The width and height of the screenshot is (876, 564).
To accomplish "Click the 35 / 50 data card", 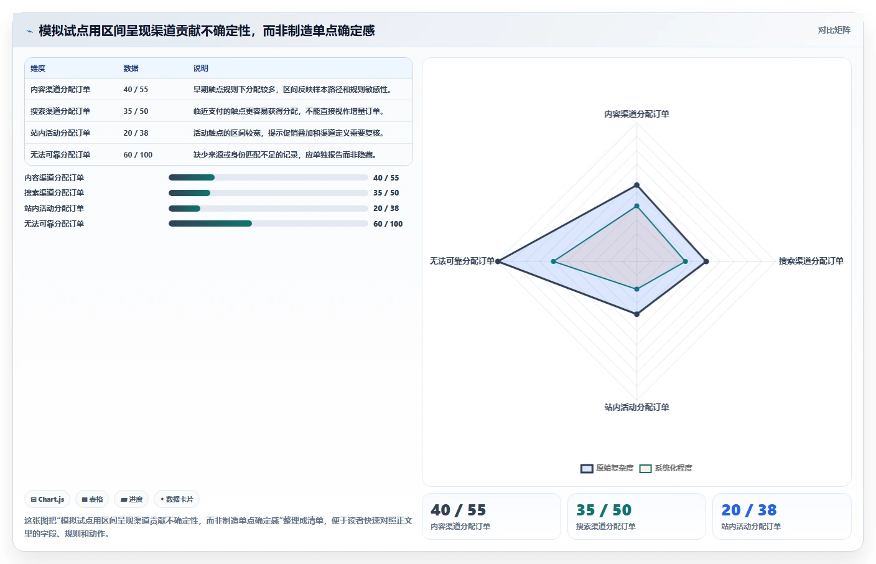I will (x=636, y=517).
